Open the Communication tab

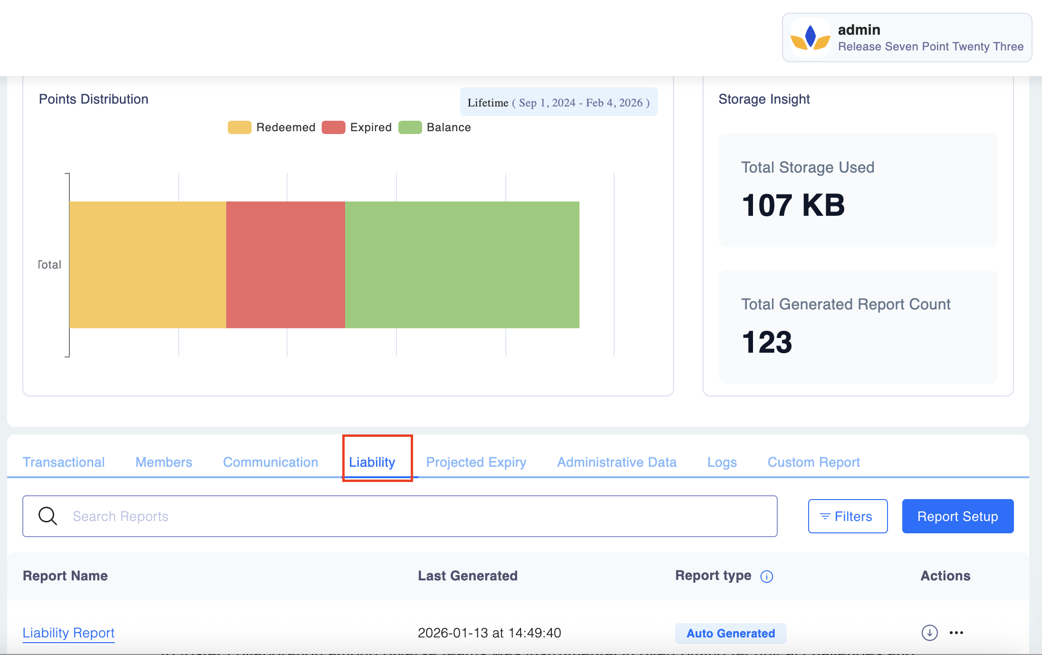pos(270,462)
